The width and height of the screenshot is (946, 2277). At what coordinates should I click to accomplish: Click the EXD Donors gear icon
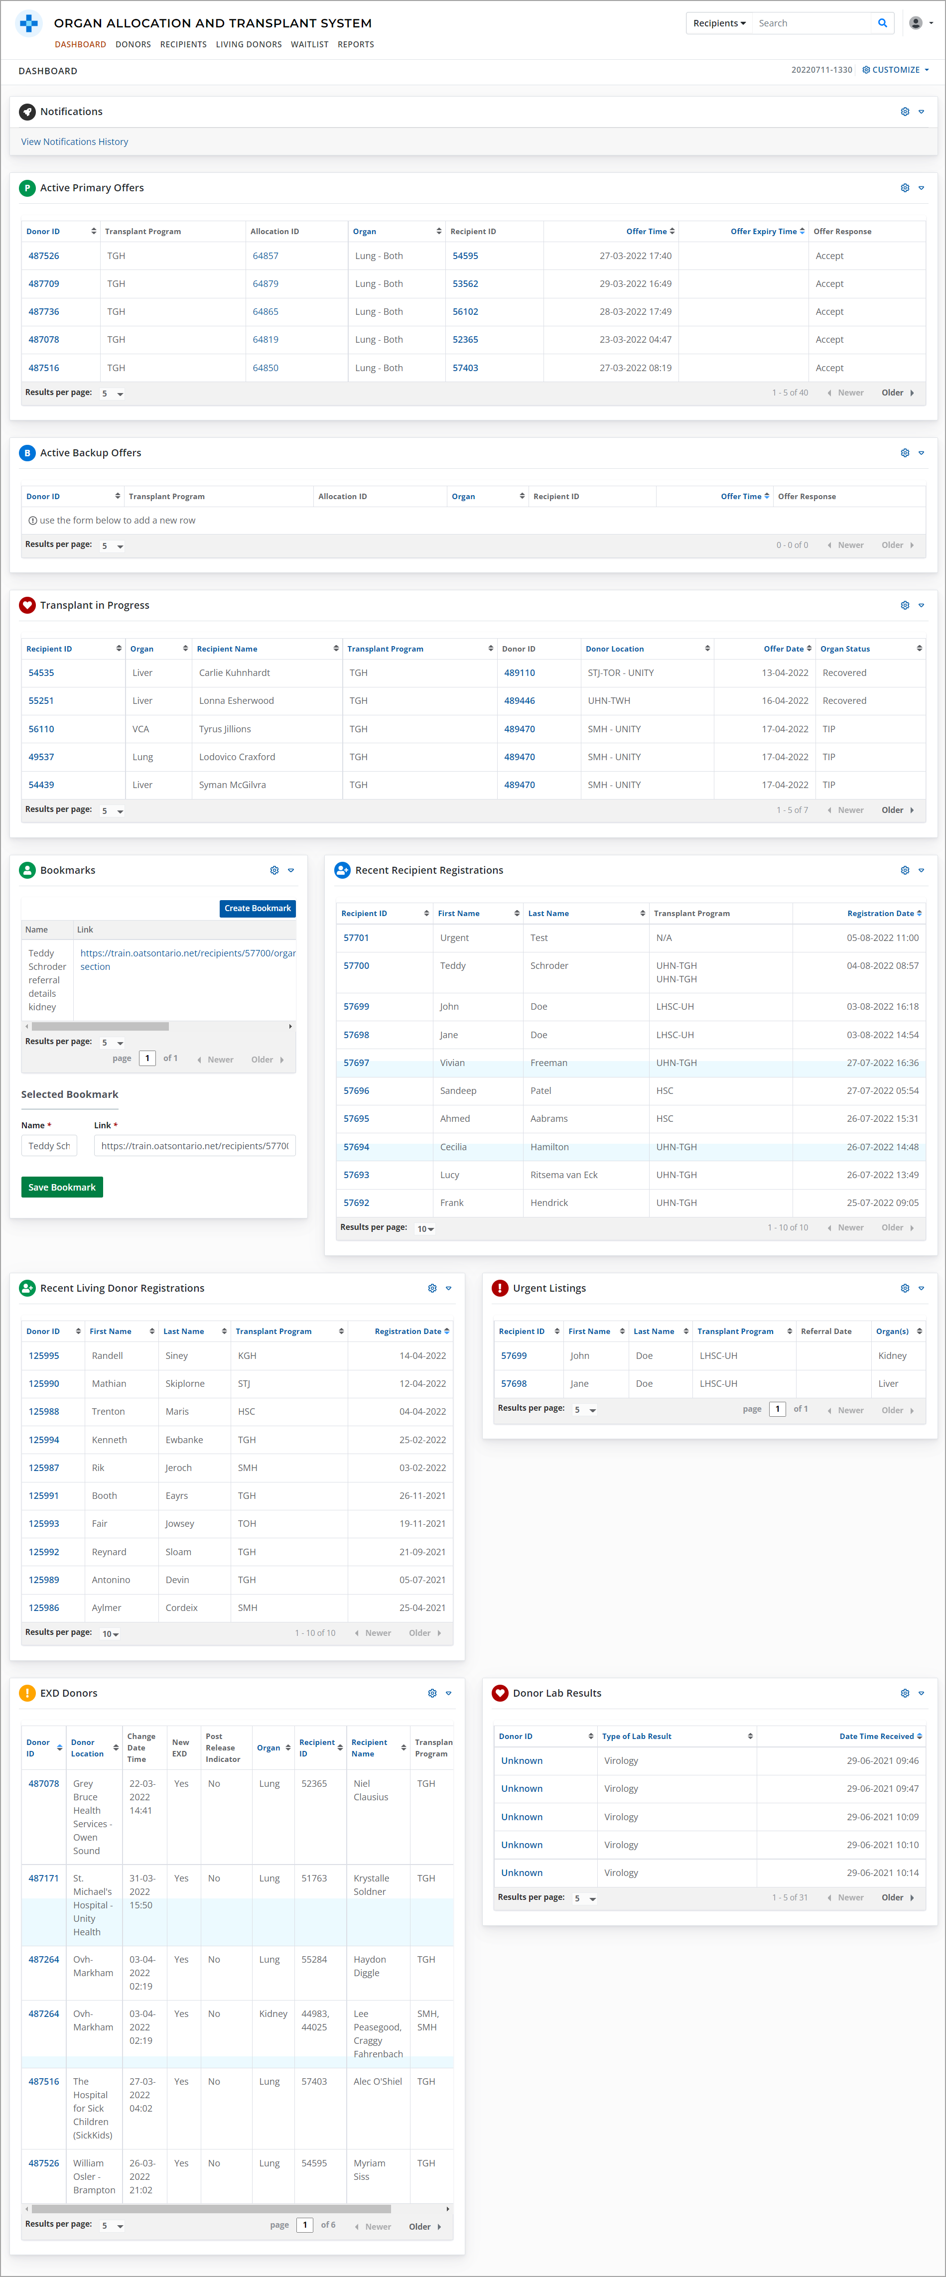click(431, 1694)
